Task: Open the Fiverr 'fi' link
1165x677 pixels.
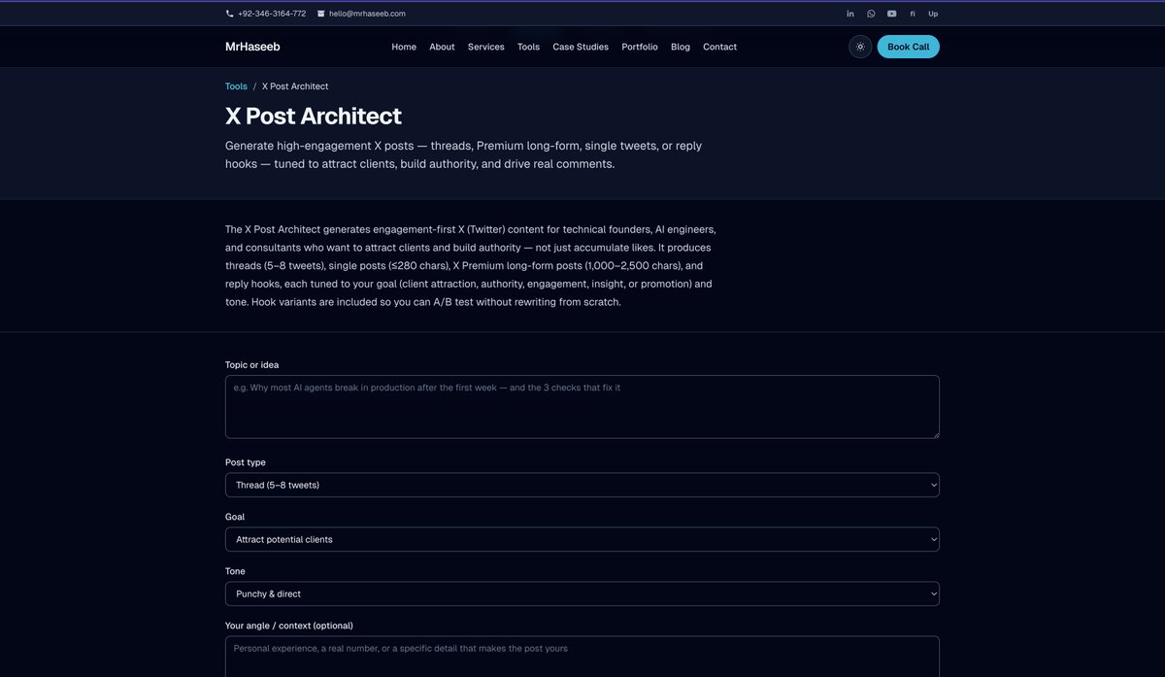Action: (913, 14)
